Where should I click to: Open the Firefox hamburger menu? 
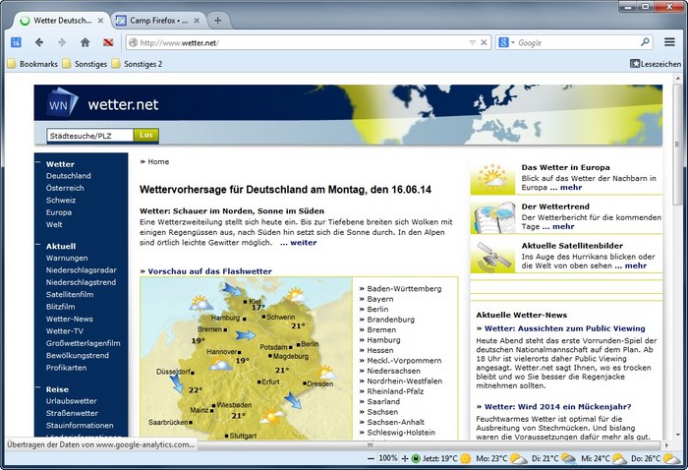tap(669, 42)
